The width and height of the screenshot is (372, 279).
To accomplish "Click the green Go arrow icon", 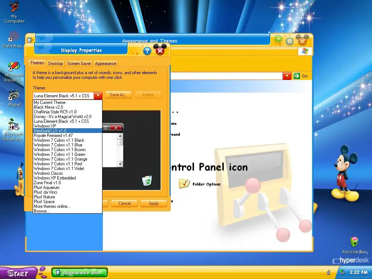I will pos(296,76).
